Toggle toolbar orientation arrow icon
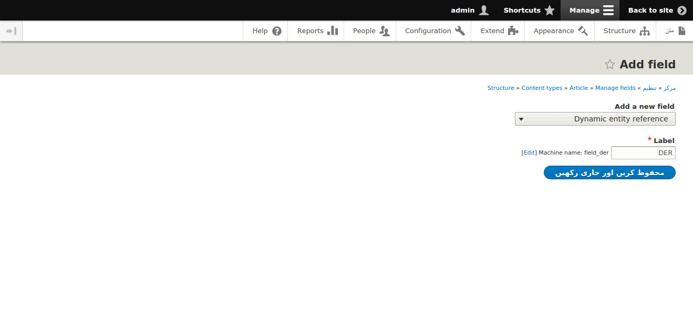The width and height of the screenshot is (693, 335). point(11,31)
